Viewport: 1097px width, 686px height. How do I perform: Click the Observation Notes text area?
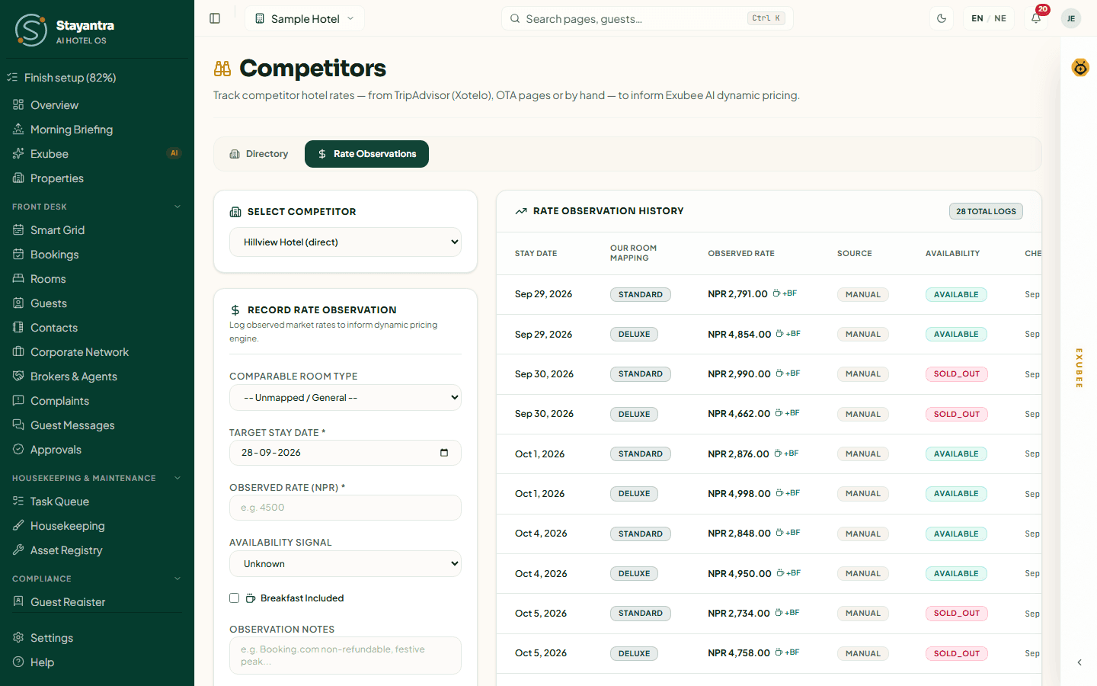345,656
